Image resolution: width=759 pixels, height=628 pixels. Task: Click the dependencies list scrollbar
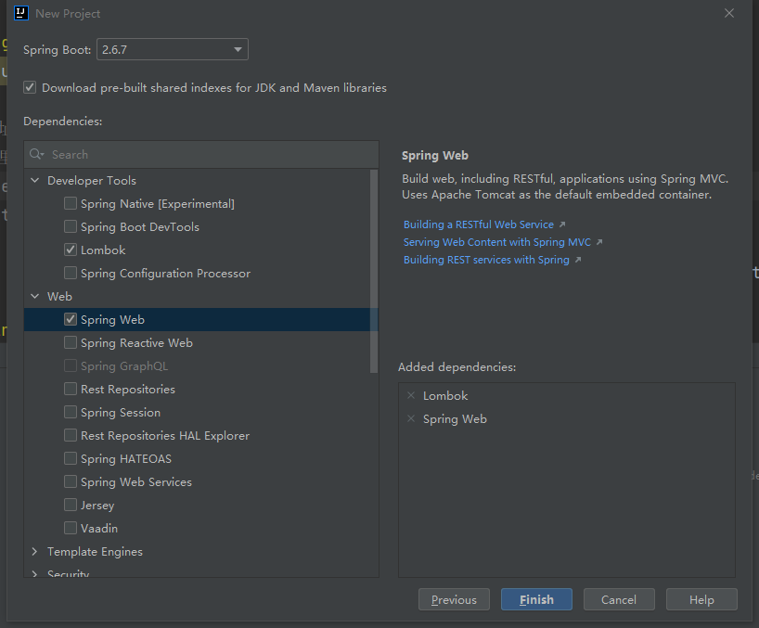click(x=374, y=271)
